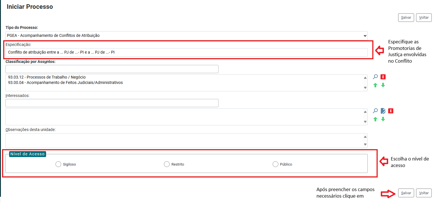Select the Restrito access level
This screenshot has width=434, height=203.
click(x=167, y=164)
